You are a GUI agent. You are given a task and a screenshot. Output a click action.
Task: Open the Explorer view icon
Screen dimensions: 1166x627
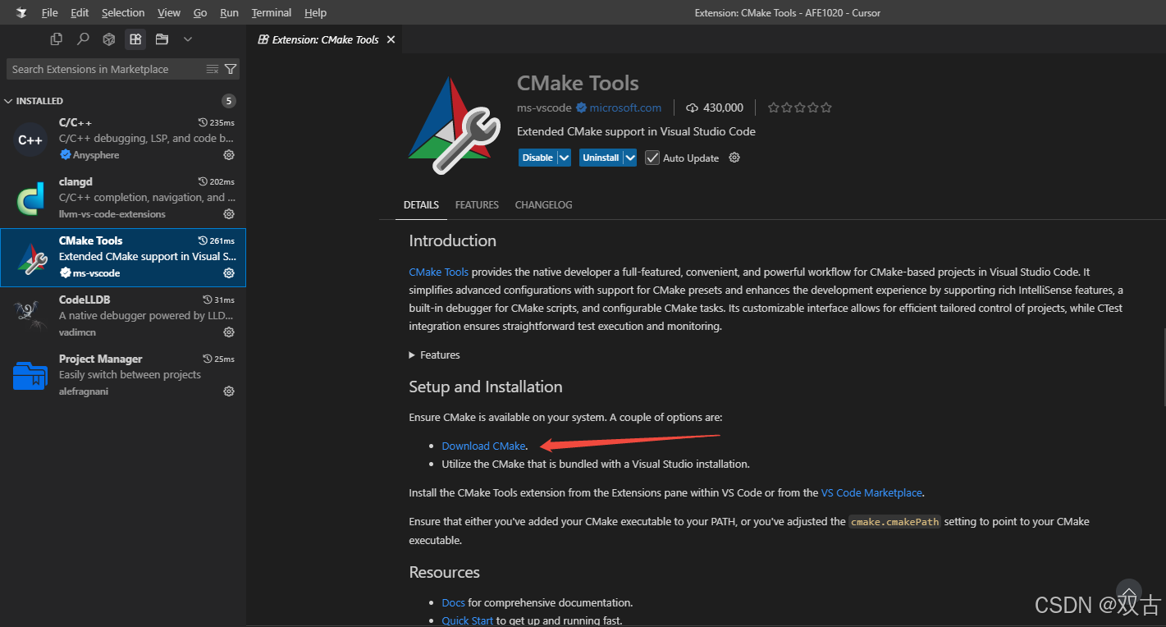click(x=56, y=39)
